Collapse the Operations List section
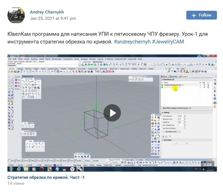This screenshot has height=195, width=223. point(162,79)
